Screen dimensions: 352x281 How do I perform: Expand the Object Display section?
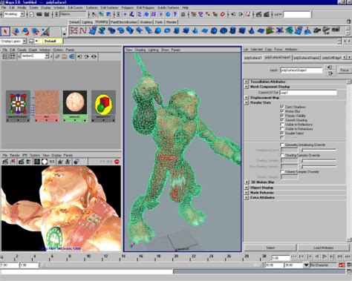[247, 188]
